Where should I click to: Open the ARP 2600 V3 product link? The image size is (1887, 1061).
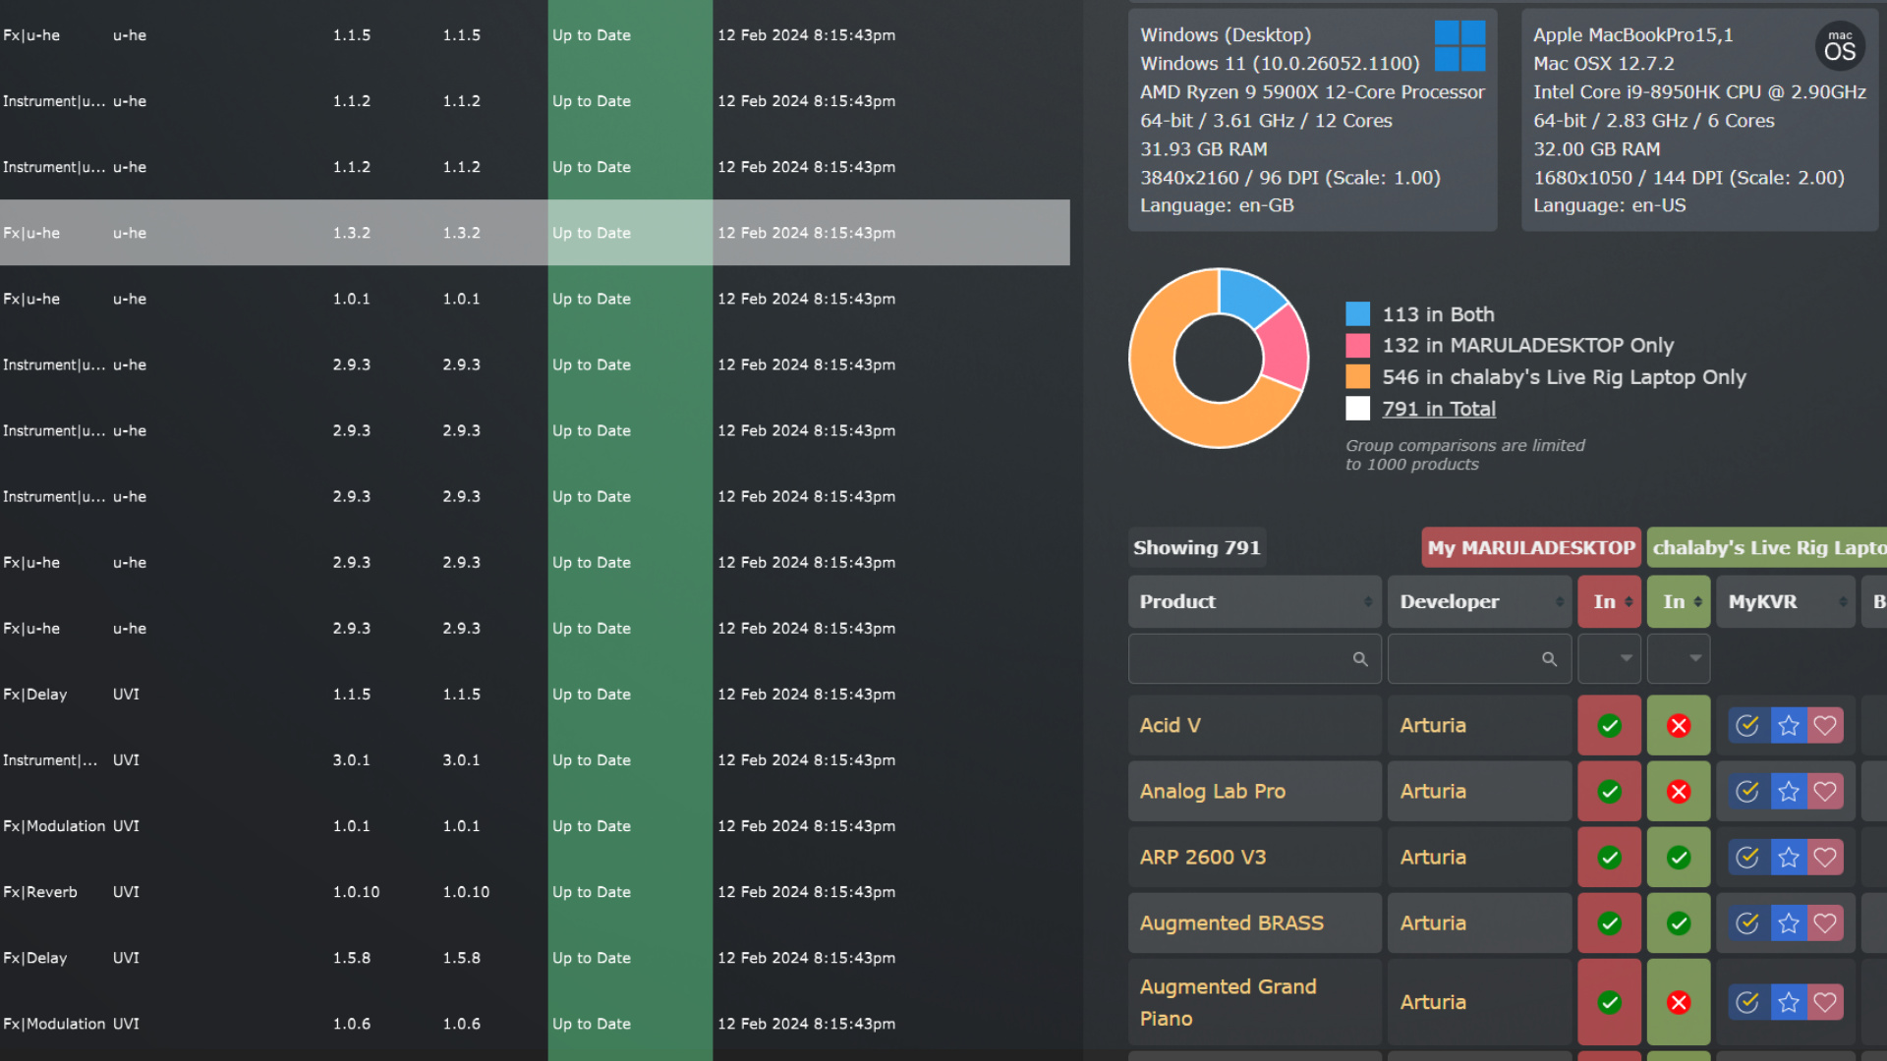(1202, 857)
